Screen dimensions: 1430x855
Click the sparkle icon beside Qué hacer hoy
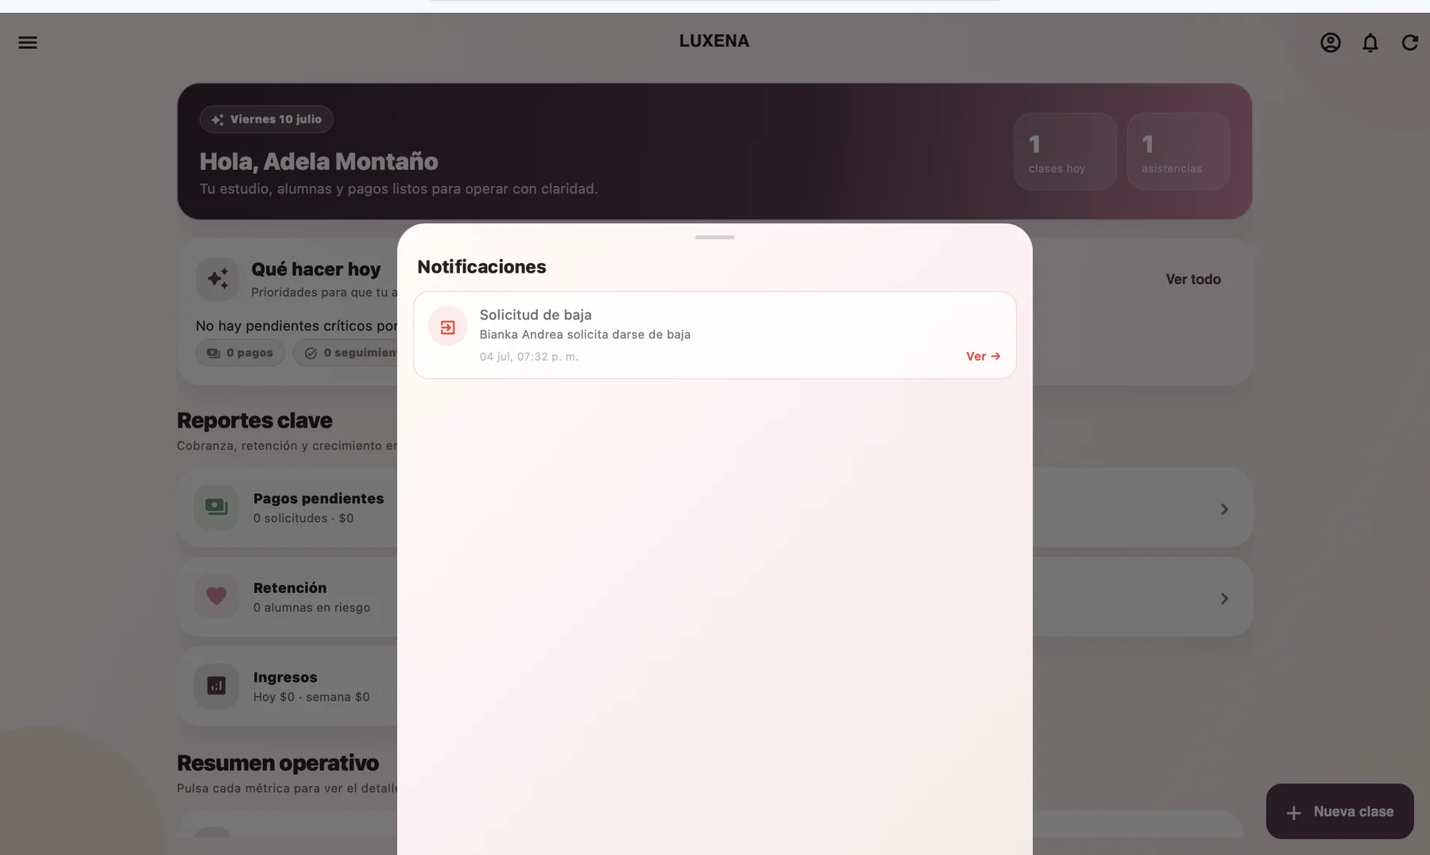[218, 279]
